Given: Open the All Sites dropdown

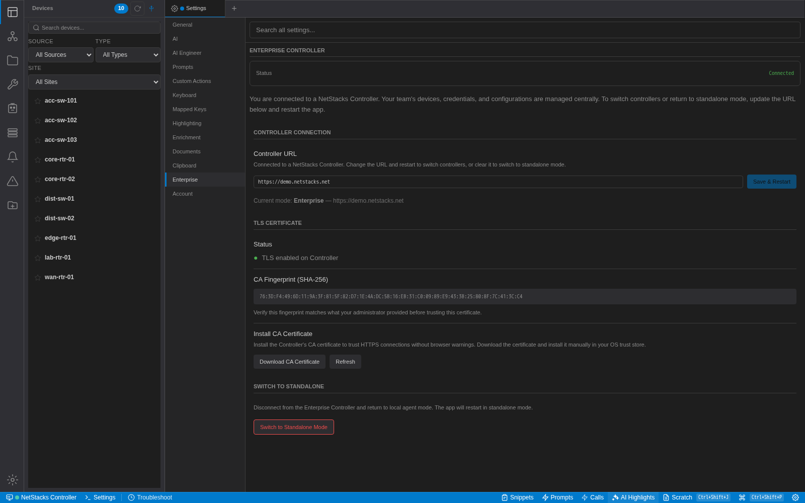Looking at the screenshot, I should click(94, 82).
